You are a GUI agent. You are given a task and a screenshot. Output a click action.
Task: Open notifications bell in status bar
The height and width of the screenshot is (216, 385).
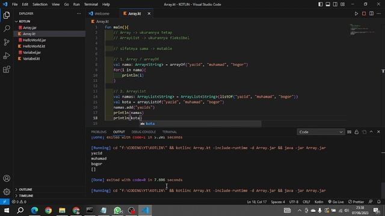[379, 202]
